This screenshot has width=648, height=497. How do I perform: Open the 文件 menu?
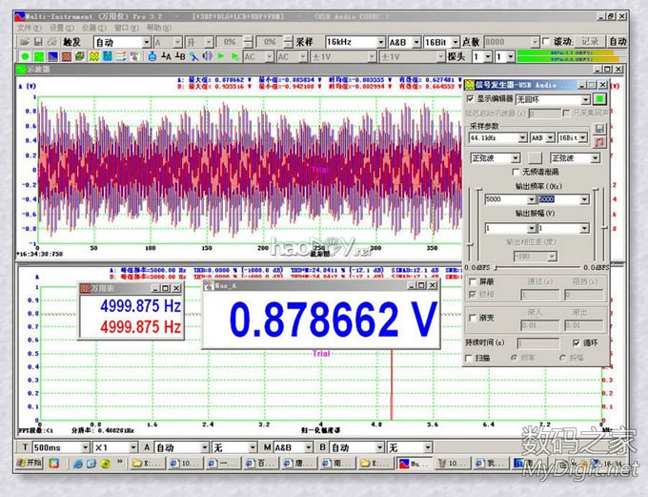pos(29,29)
